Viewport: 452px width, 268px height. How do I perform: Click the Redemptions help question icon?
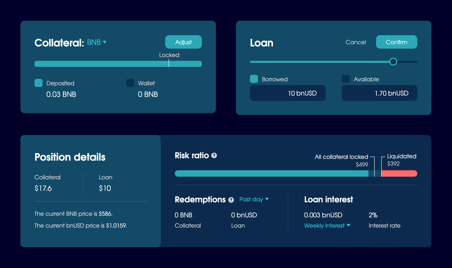231,200
